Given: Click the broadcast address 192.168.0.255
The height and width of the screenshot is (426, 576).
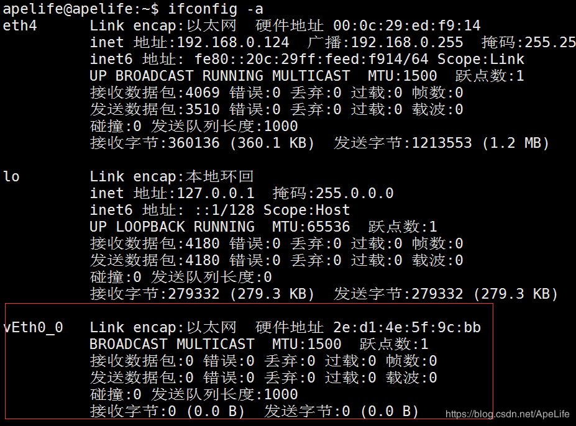Looking at the screenshot, I should pos(407,42).
